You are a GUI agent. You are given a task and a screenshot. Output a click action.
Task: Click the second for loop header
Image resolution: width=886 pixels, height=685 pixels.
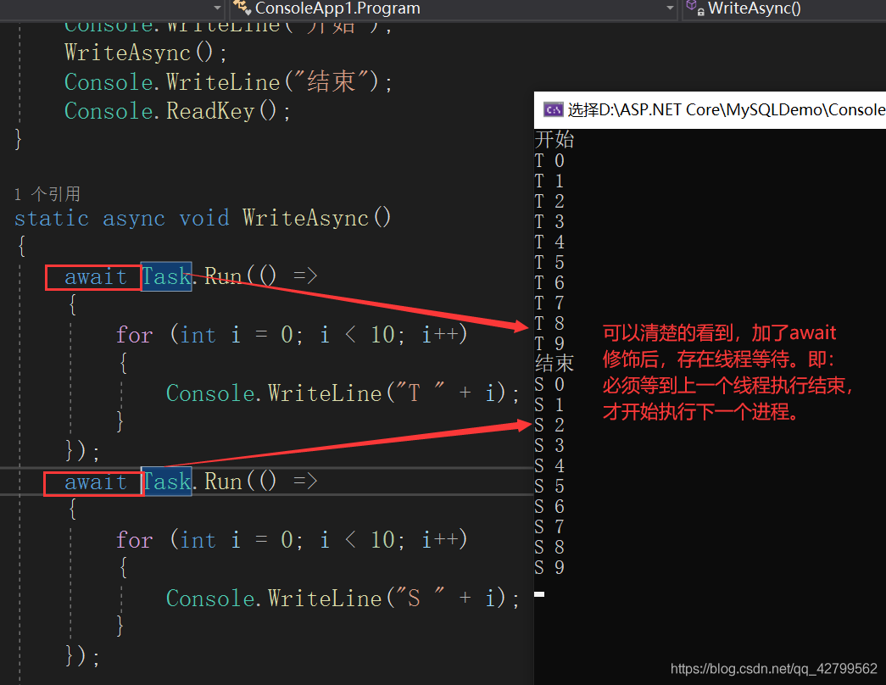pyautogui.click(x=292, y=540)
